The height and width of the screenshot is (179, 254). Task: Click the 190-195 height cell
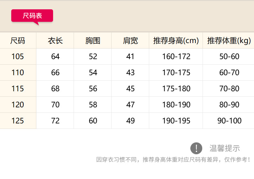(176, 121)
